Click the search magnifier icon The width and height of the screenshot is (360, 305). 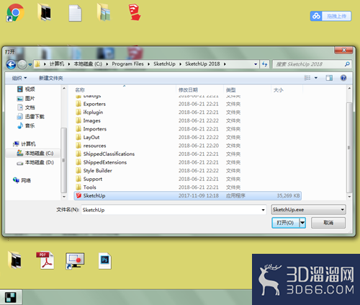(347, 64)
